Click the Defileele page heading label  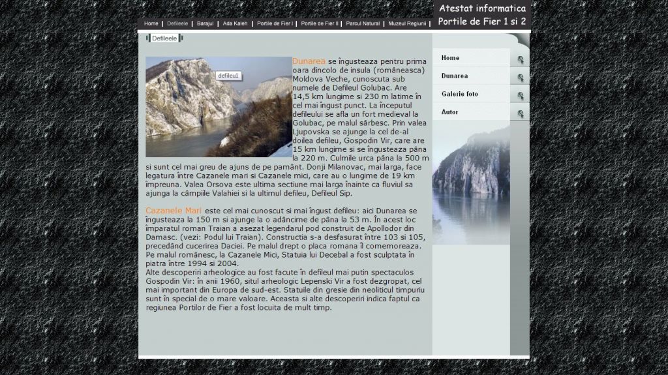point(164,38)
